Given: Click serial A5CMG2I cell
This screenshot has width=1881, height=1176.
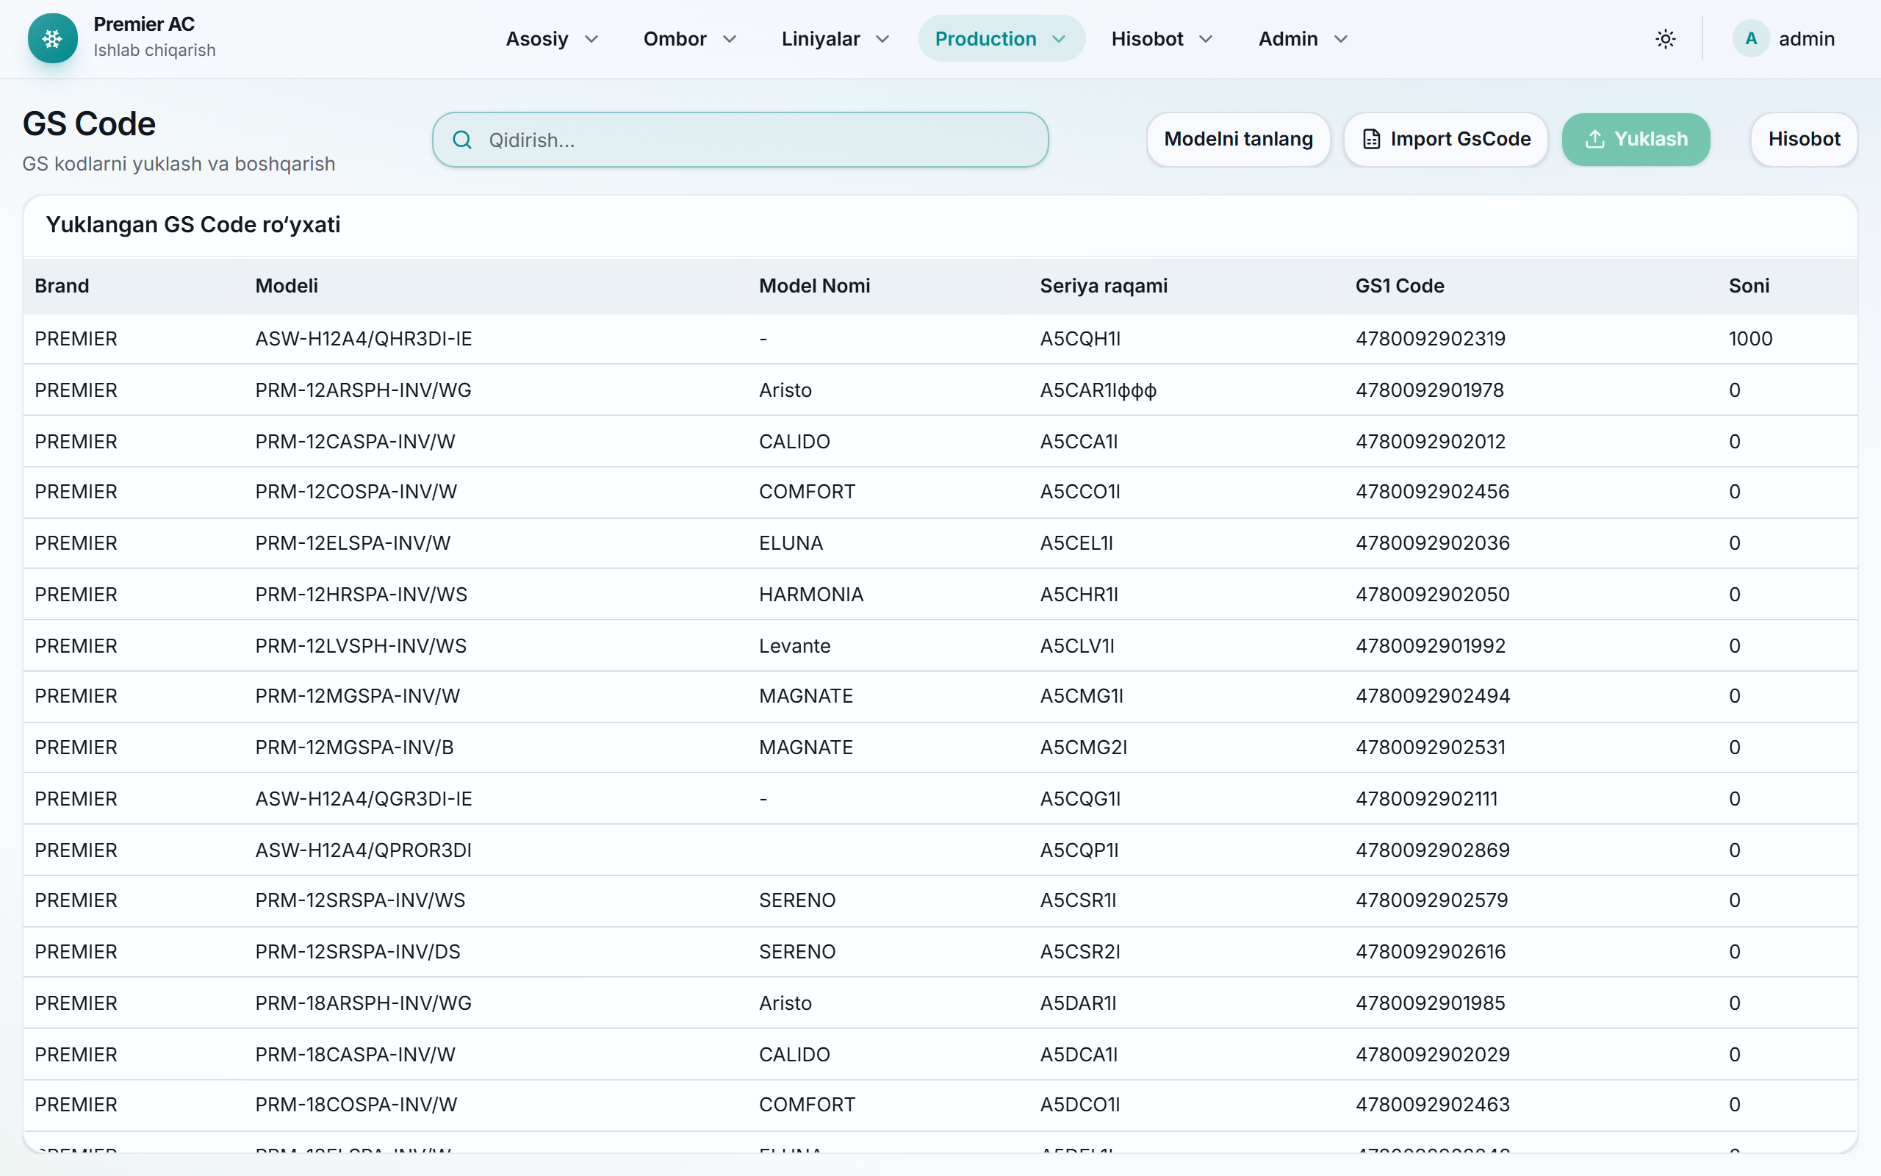Looking at the screenshot, I should 1084,747.
